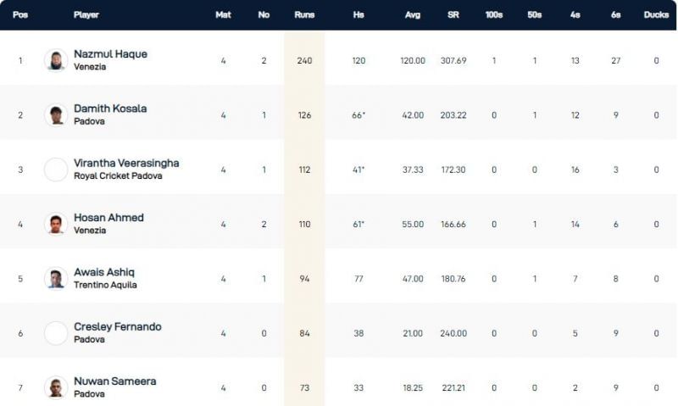Image resolution: width=678 pixels, height=406 pixels.
Task: Sort by SR column header
Action: pyautogui.click(x=453, y=14)
